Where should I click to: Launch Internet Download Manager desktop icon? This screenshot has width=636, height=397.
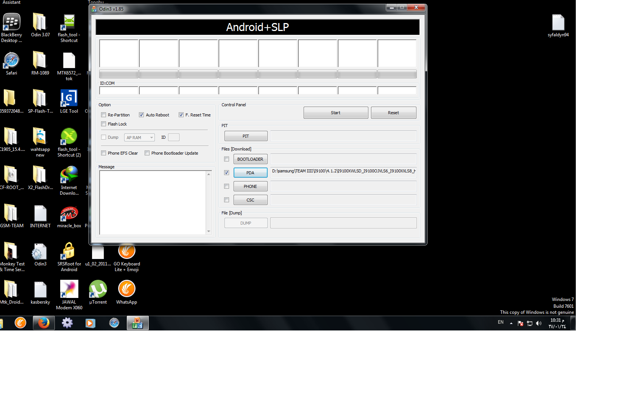pos(69,180)
